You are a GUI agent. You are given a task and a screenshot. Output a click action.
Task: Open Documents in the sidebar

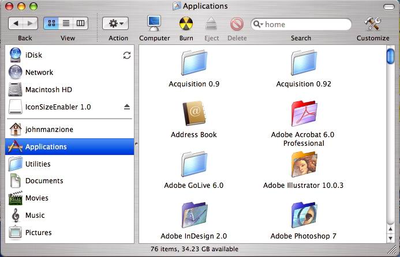[x=69, y=181]
